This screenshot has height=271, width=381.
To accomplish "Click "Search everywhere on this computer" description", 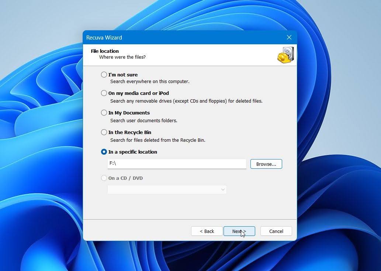I will [x=150, y=82].
